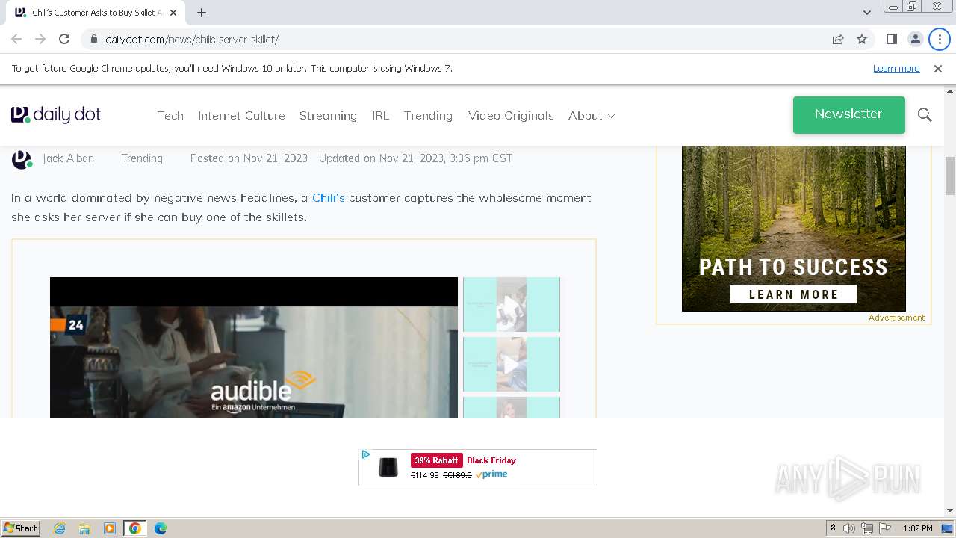Click the page vertical scrollbar thumb
The image size is (956, 538).
tap(950, 176)
